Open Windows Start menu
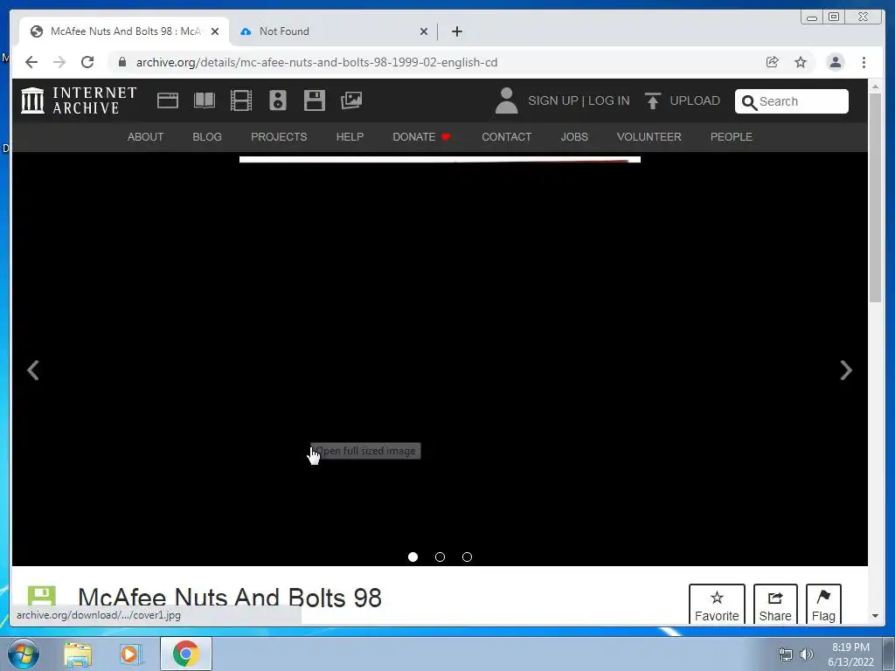 24,654
